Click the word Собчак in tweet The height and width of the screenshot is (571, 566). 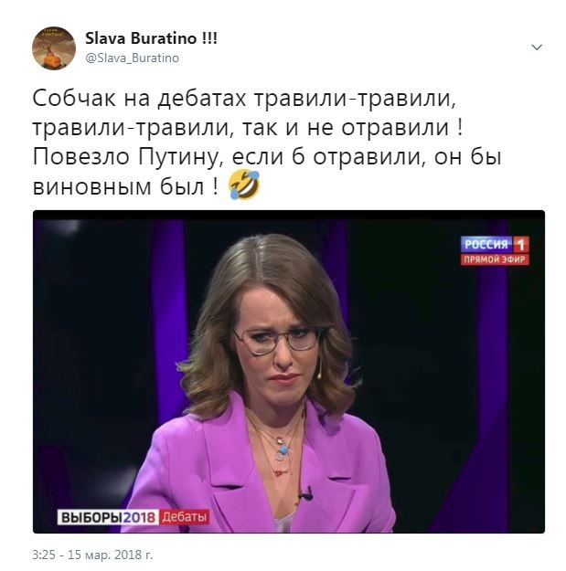tap(74, 99)
